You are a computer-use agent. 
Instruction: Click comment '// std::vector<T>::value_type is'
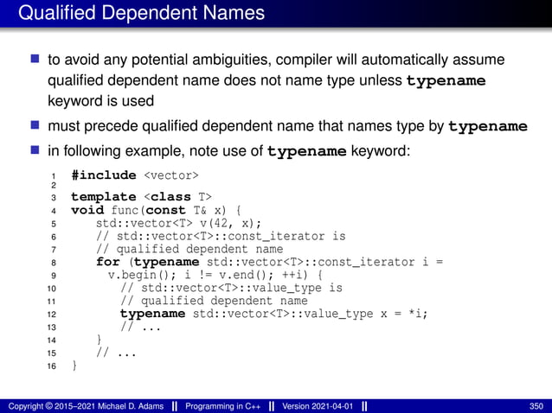pyautogui.click(x=231, y=288)
